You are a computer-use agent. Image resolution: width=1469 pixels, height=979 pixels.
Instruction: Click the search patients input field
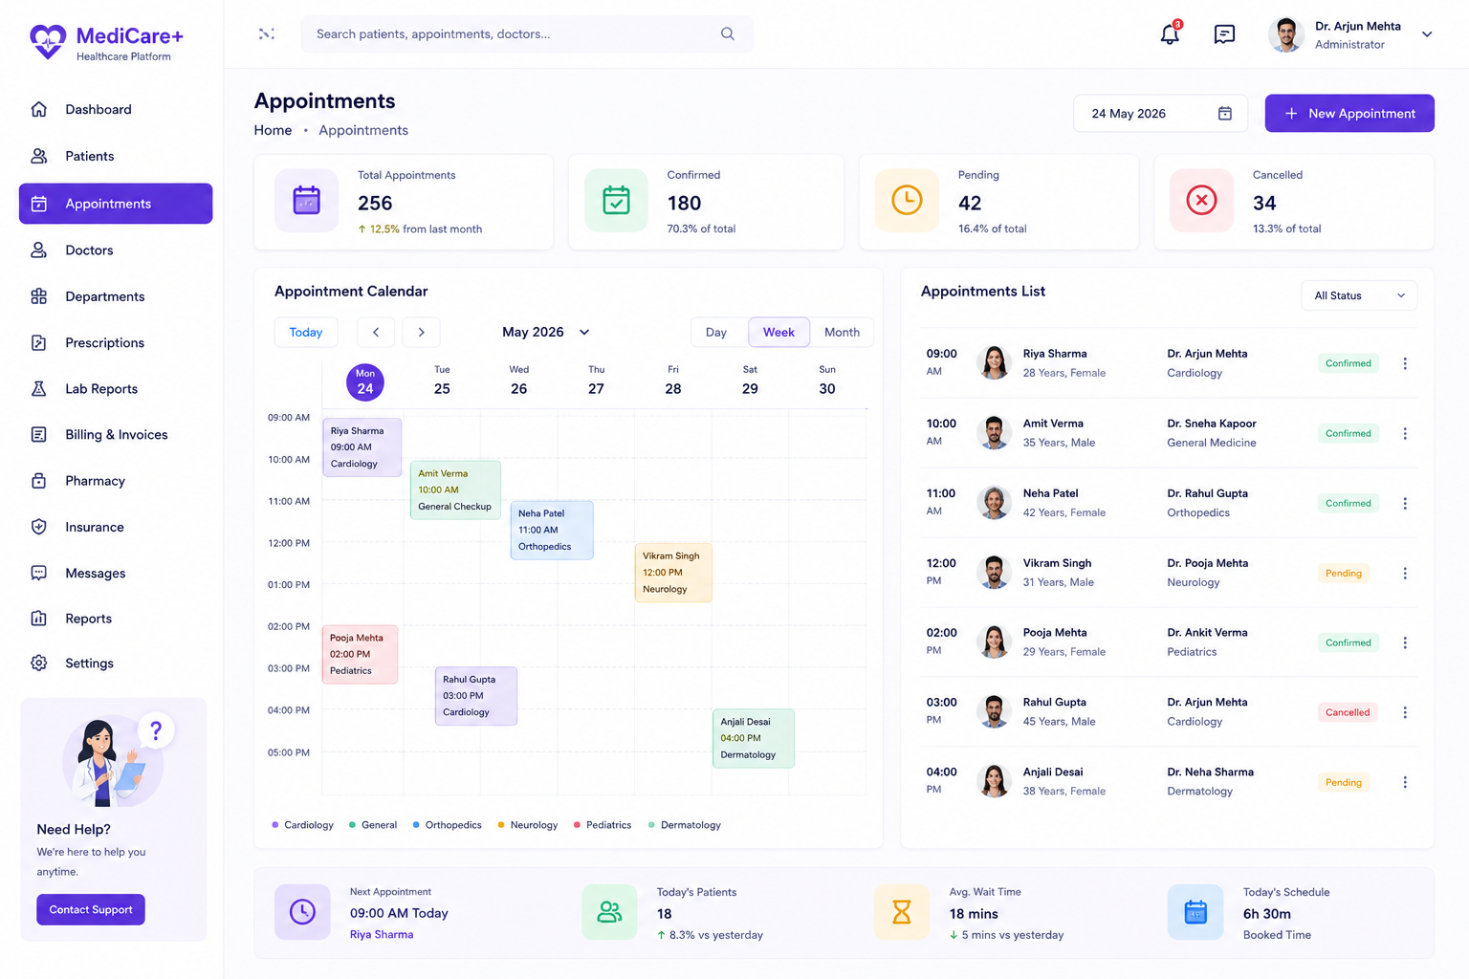527,33
